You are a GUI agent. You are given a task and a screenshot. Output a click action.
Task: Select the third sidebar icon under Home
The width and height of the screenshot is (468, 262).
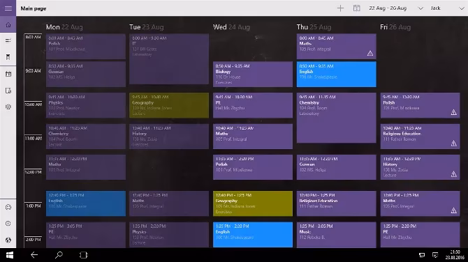pyautogui.click(x=8, y=57)
